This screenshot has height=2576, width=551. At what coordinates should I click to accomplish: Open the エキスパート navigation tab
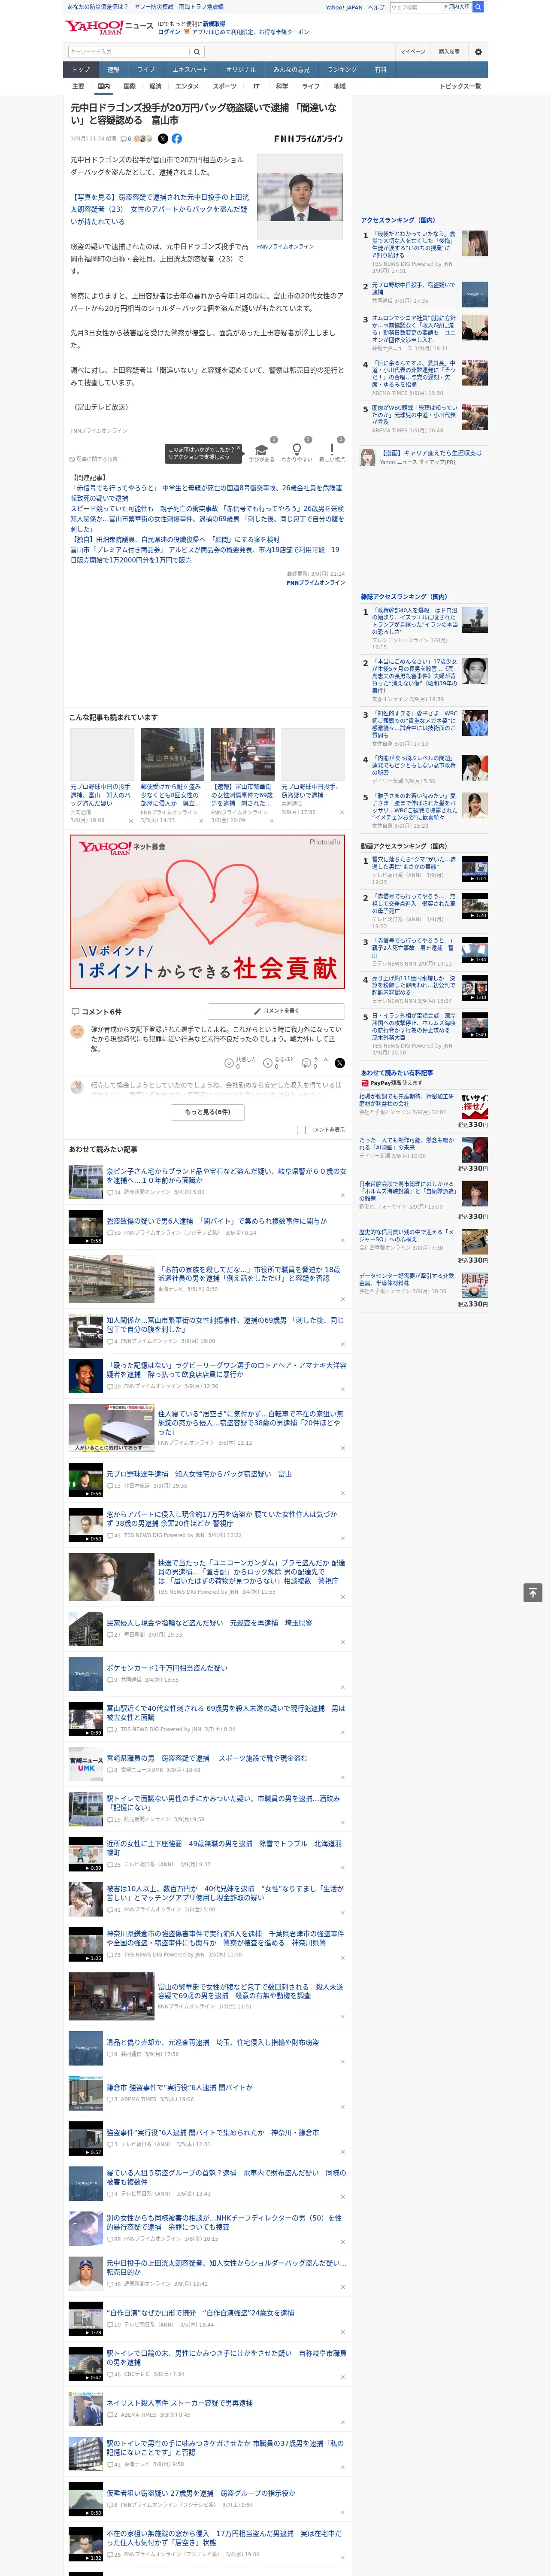[190, 70]
